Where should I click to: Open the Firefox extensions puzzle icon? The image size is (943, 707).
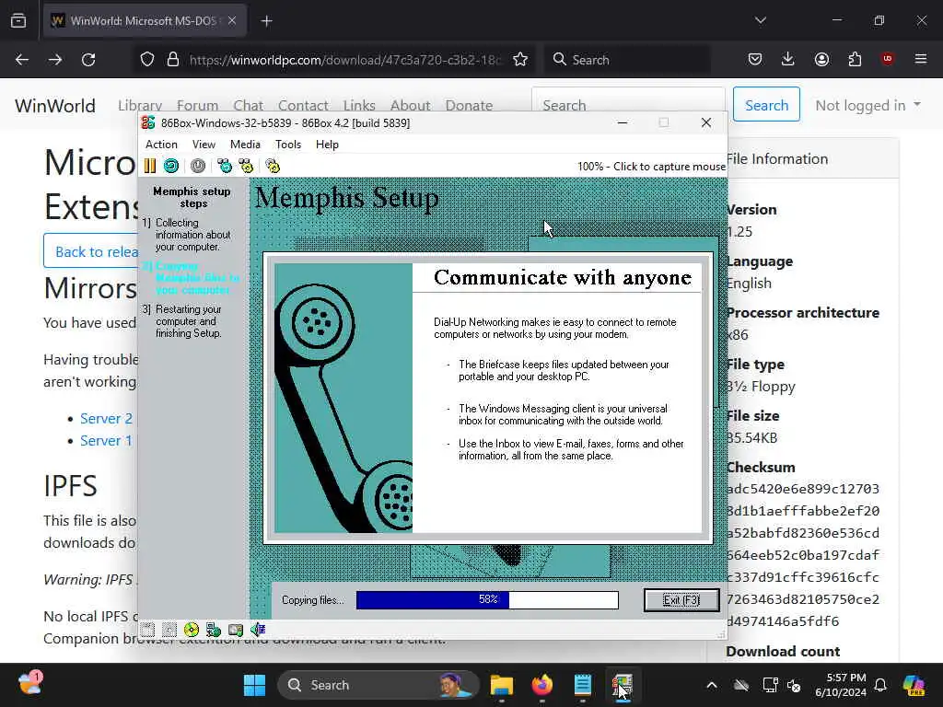(x=855, y=59)
